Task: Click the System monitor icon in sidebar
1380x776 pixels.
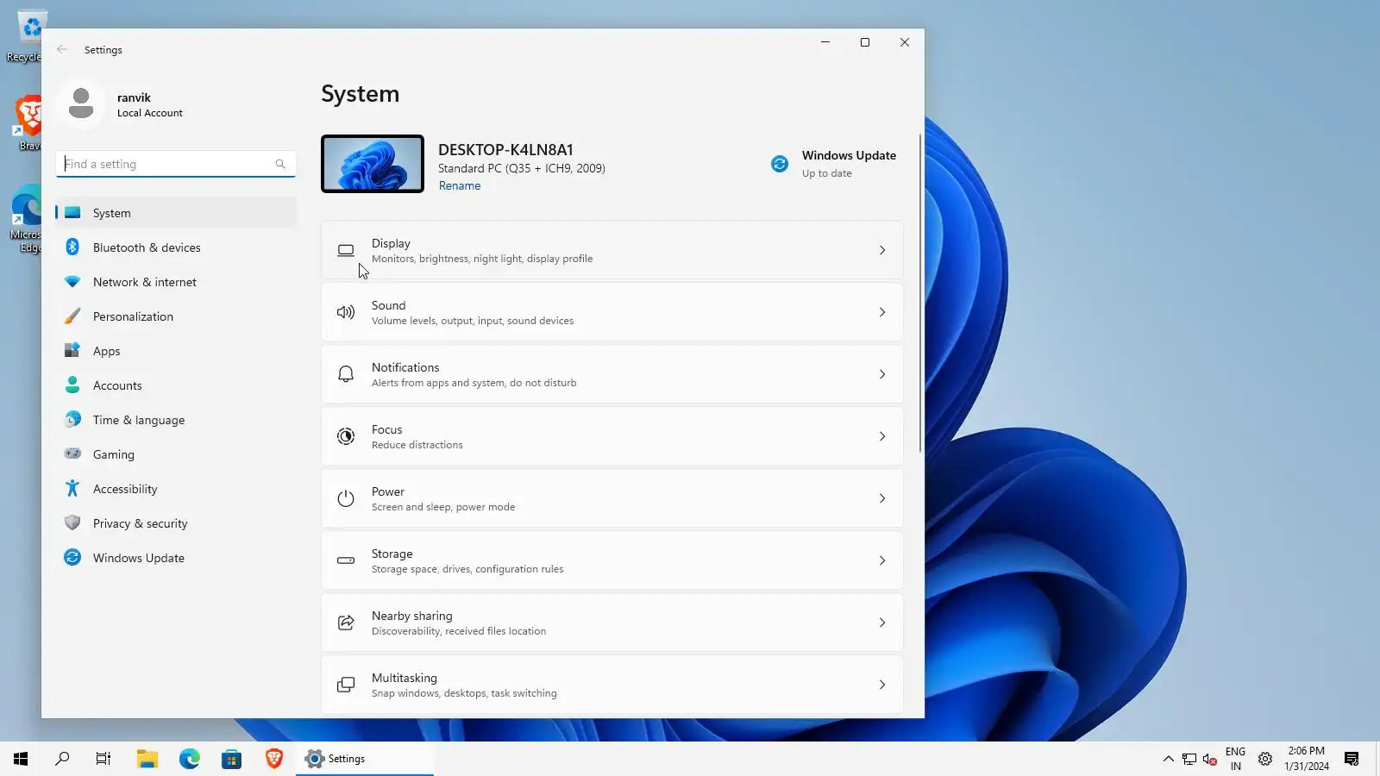Action: [x=72, y=213]
